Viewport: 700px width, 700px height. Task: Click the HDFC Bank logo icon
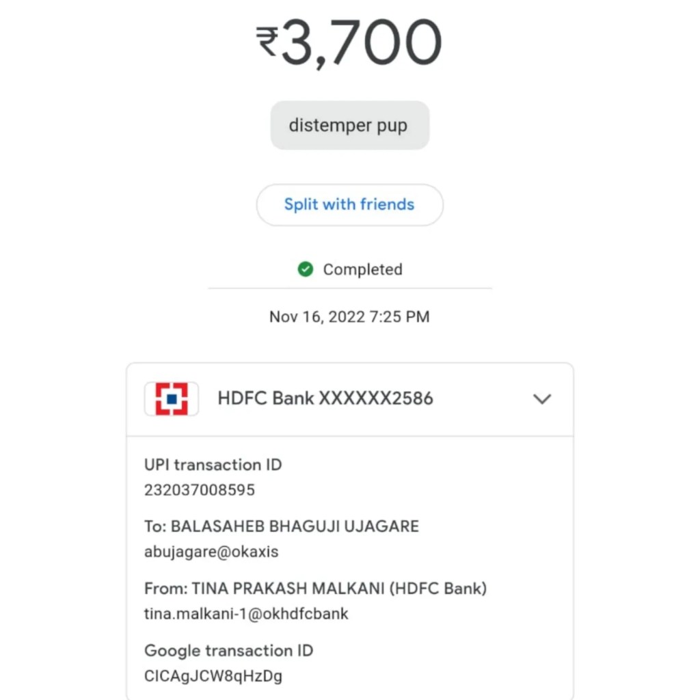pyautogui.click(x=172, y=399)
